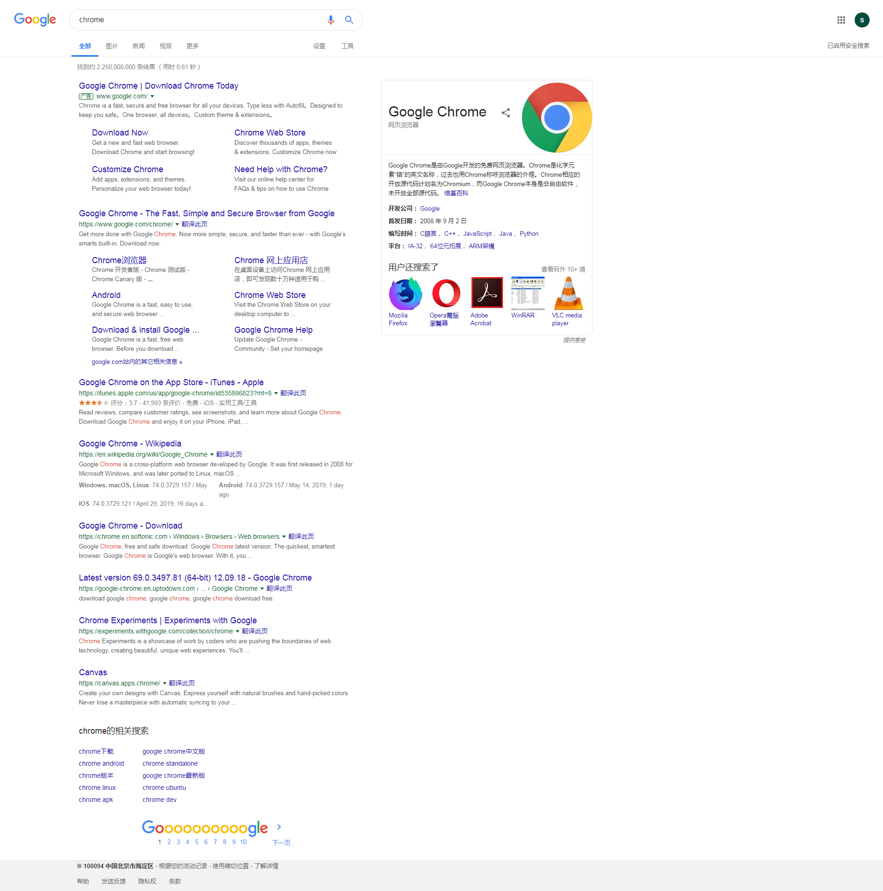Open the account avatar in the top right
Viewport: 883px width, 891px height.
[862, 20]
